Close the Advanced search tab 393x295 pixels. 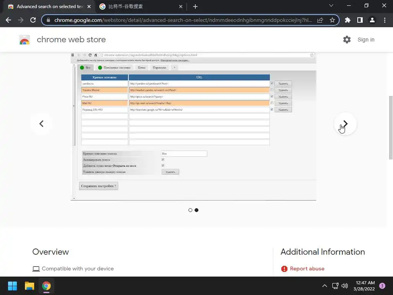(x=89, y=7)
